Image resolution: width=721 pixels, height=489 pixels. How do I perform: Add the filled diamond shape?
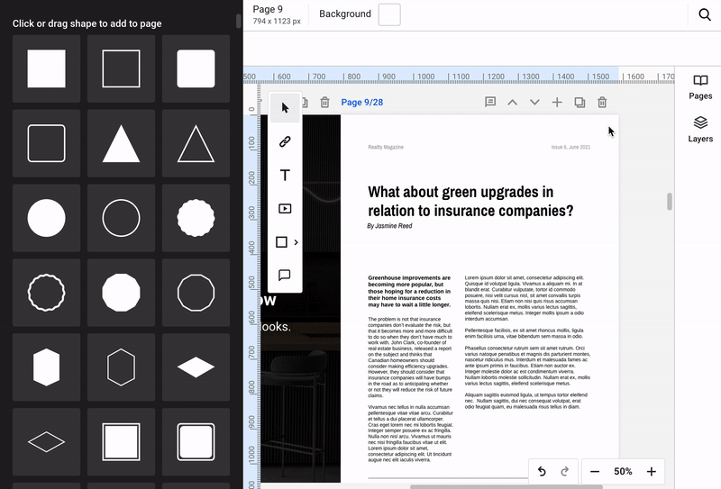click(196, 367)
